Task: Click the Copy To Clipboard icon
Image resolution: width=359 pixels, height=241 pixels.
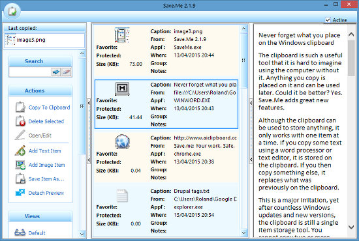Action: (20, 107)
